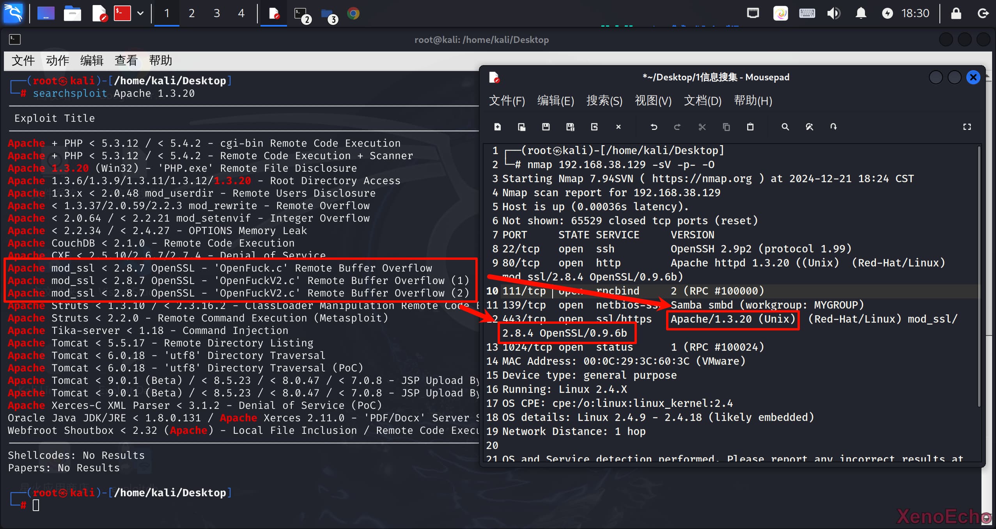Viewport: 996px width, 529px height.
Task: Toggle Mousepad fullscreen icon
Action: [967, 127]
